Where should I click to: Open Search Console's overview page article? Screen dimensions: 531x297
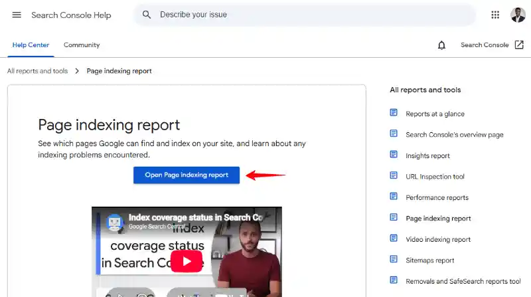coord(455,135)
